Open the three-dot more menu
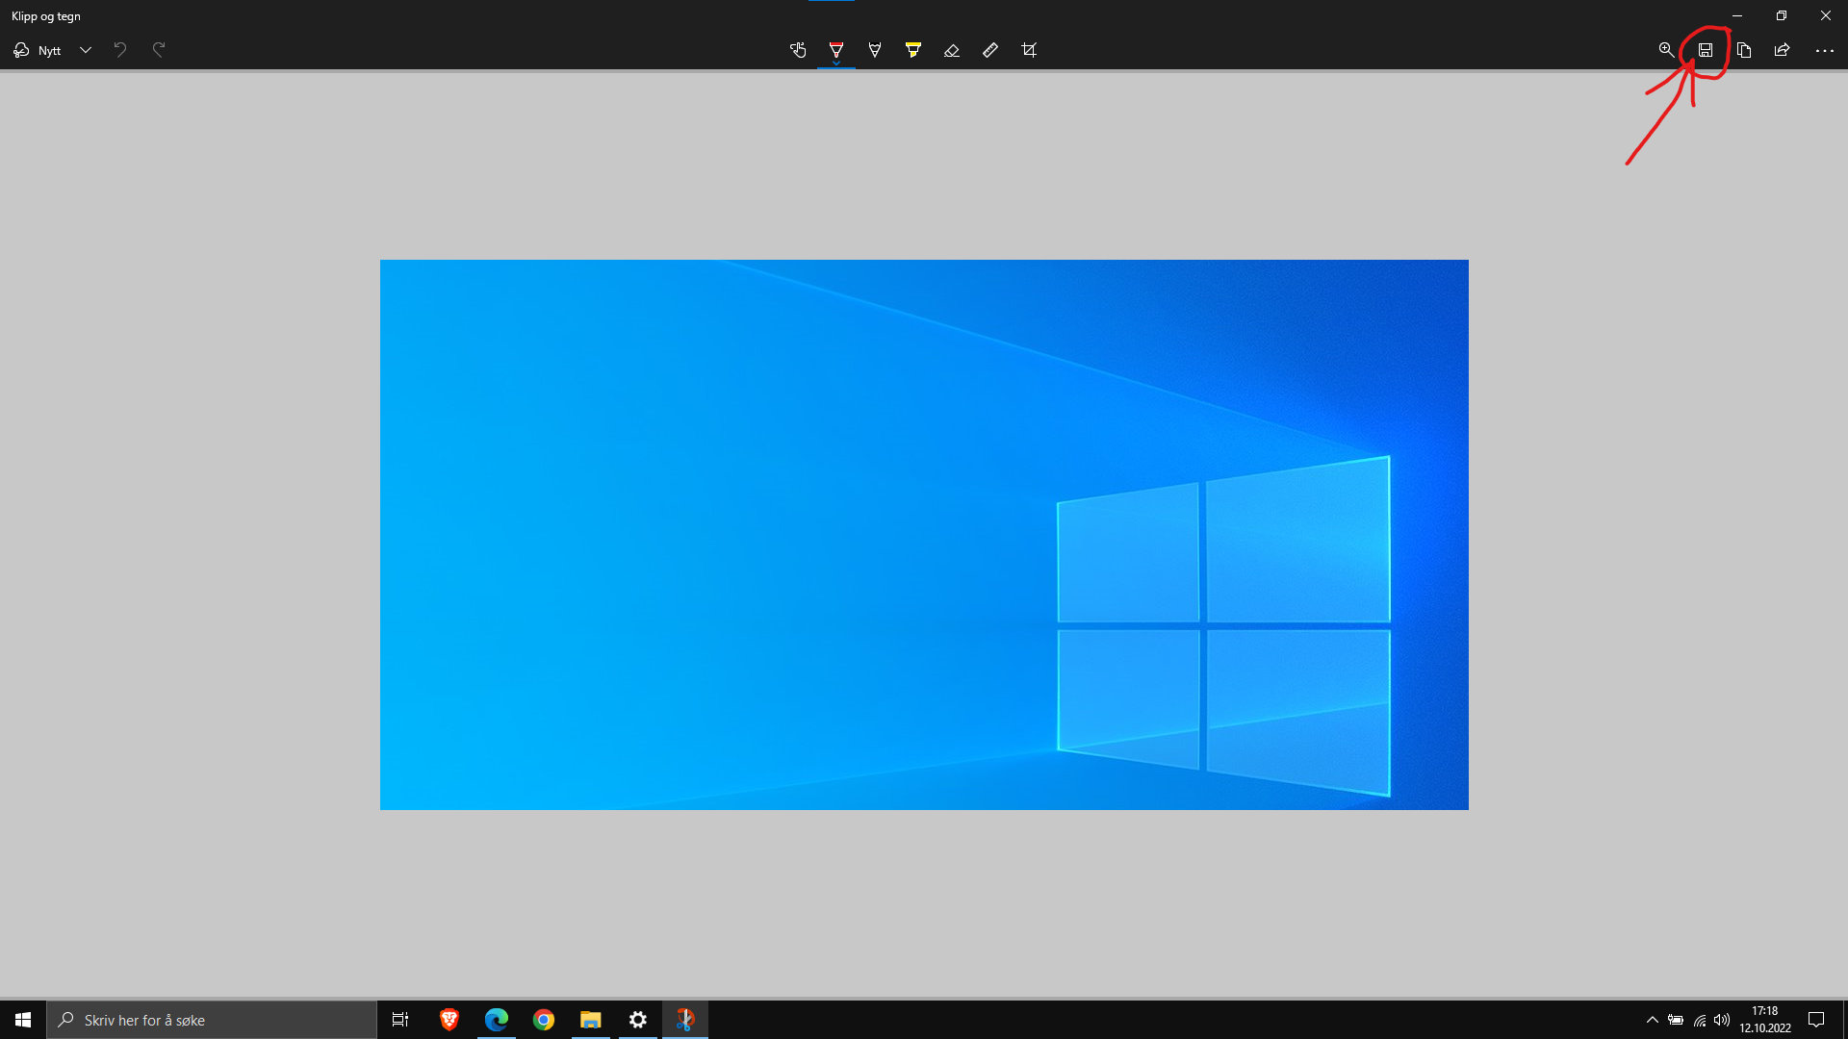The width and height of the screenshot is (1848, 1039). [x=1824, y=50]
